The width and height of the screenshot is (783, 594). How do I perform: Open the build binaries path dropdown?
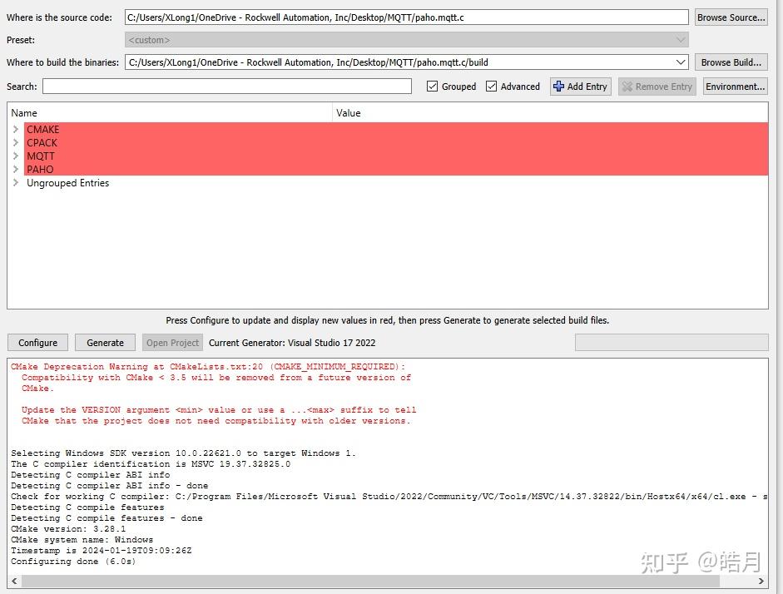[680, 62]
